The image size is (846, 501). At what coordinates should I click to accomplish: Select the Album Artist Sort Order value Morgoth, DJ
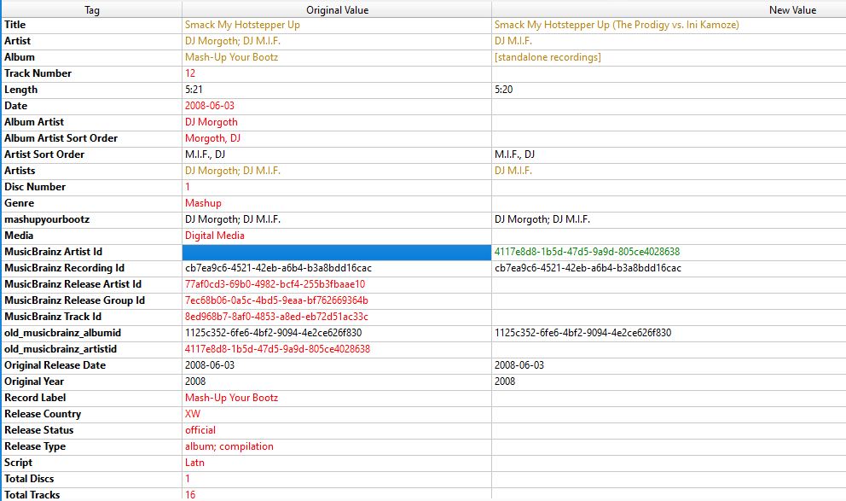[x=212, y=138]
